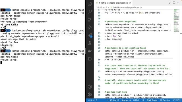Select the 1-kafka-console-producer.sh editor tab
182x102 pixels.
click(113, 3)
